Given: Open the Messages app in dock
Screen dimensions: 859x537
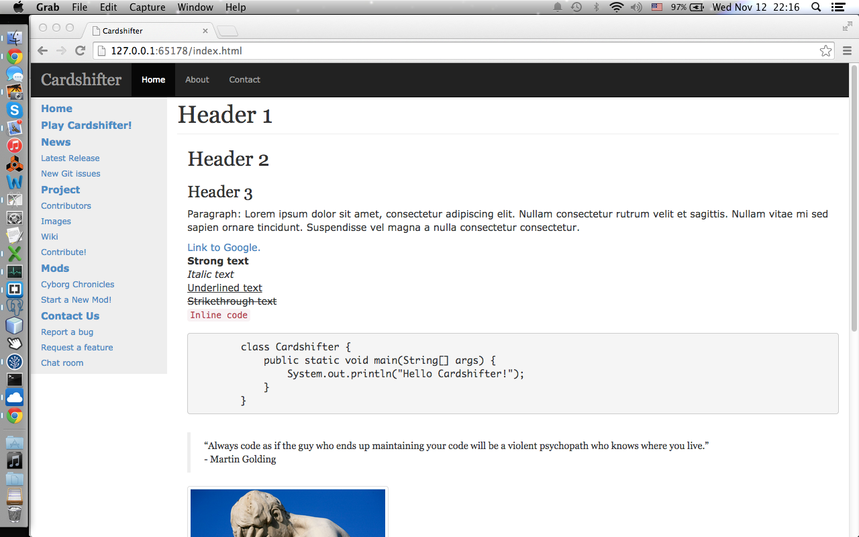Looking at the screenshot, I should point(15,75).
